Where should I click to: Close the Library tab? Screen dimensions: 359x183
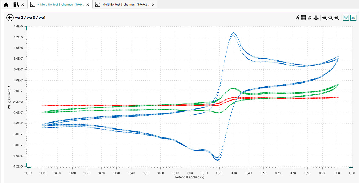click(23, 5)
